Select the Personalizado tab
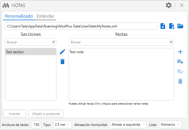The image size is (189, 130). (x=19, y=16)
